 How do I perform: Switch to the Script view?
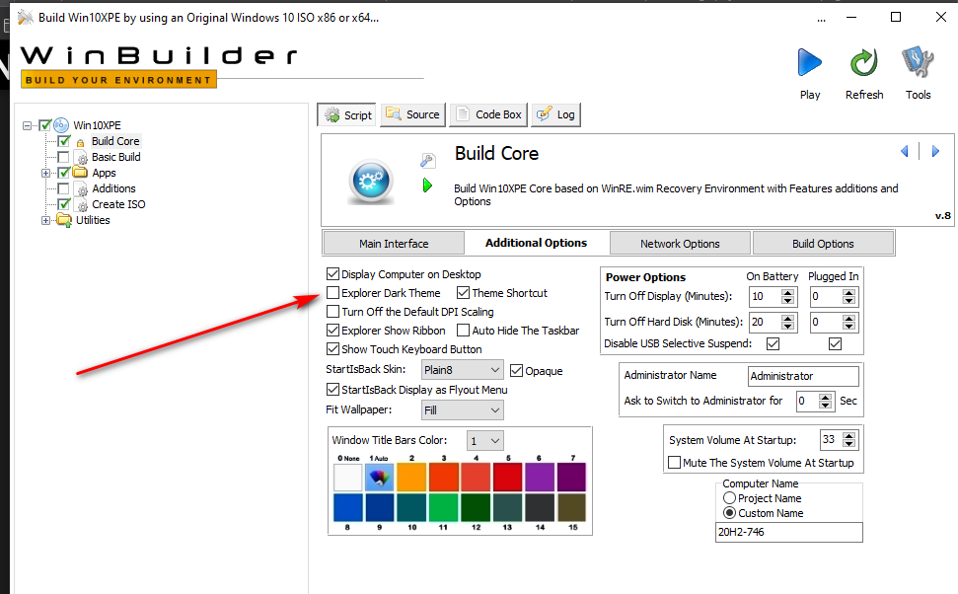[x=346, y=114]
